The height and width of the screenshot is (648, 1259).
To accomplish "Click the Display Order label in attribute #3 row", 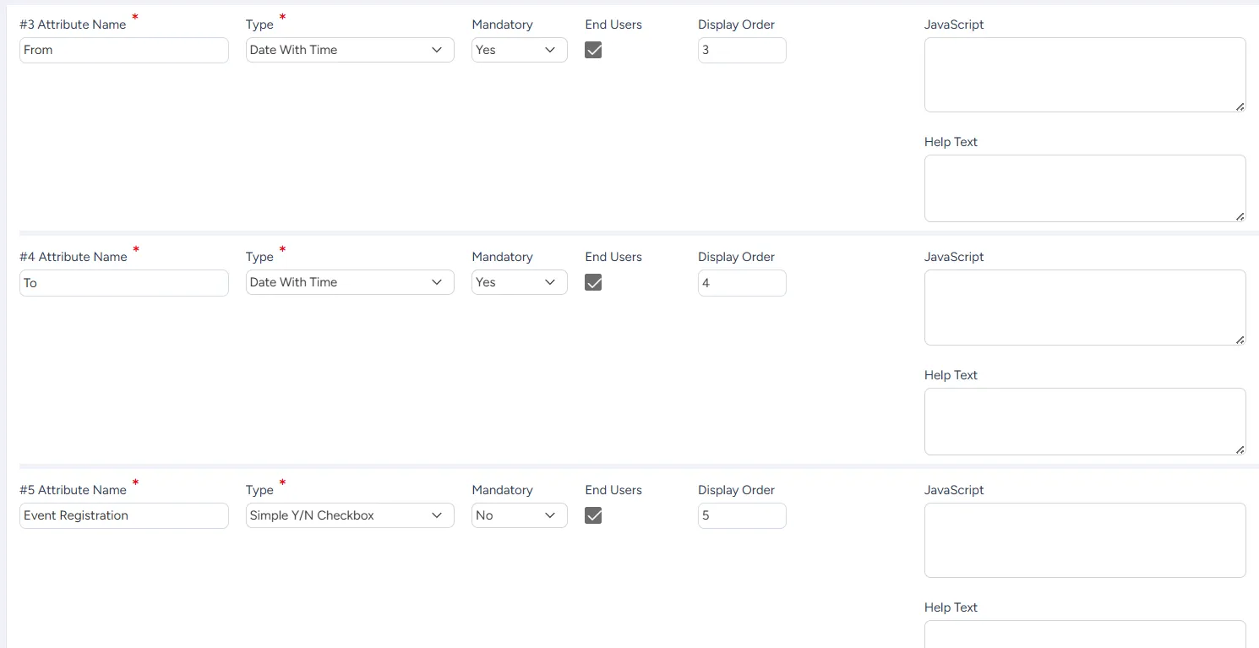I will 736,25.
